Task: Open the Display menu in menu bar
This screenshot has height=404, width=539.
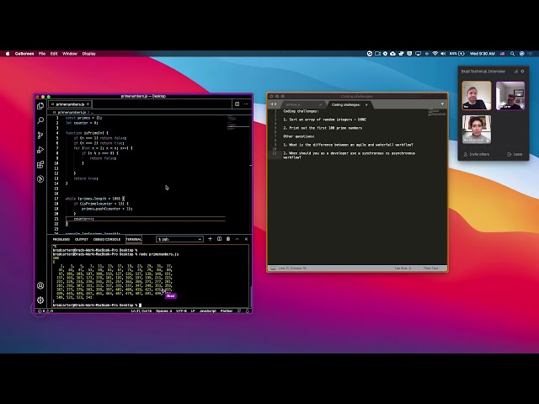Action: click(88, 54)
